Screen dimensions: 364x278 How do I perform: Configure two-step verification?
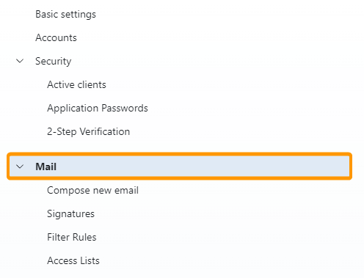pyautogui.click(x=88, y=131)
